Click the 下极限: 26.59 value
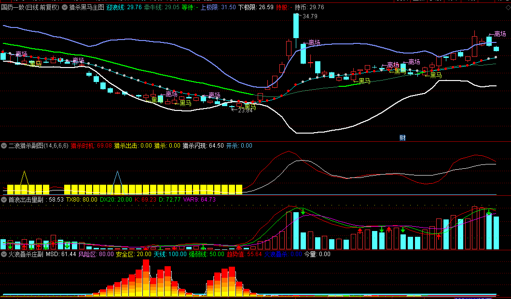 (256, 7)
